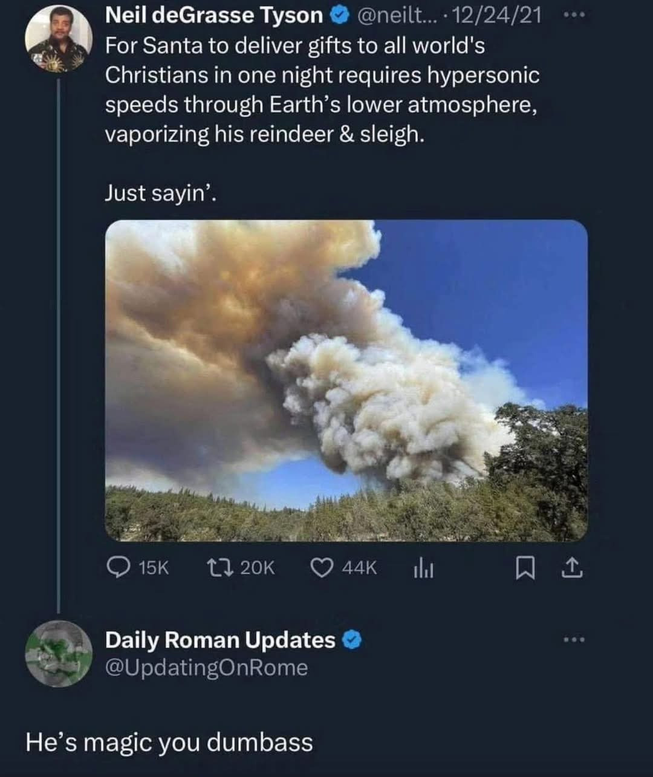Screen dimensions: 653x777
Task: Share the tweet via the upload arrow icon
Action: click(x=573, y=568)
